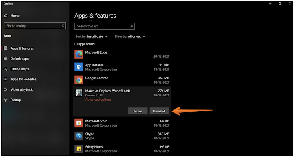This screenshot has width=294, height=157.
Task: Open the Sort by Install date dropdown
Action: 95,37
